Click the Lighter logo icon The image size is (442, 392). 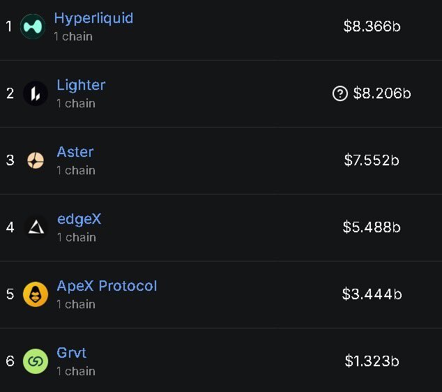pyautogui.click(x=35, y=93)
